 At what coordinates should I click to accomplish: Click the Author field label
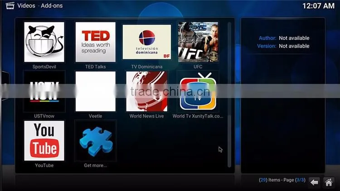pyautogui.click(x=267, y=38)
